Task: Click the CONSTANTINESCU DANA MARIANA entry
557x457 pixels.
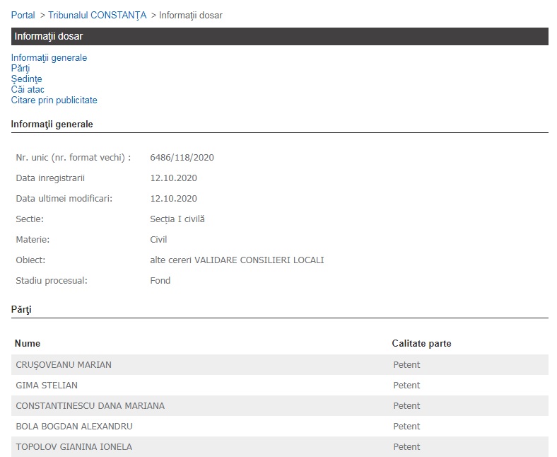Action: pos(90,406)
